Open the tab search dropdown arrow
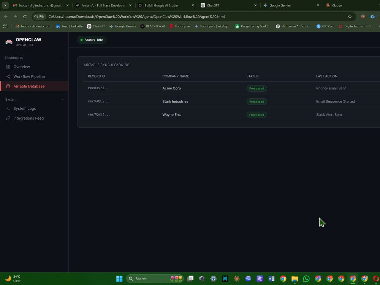380x285 pixels. point(5,5)
